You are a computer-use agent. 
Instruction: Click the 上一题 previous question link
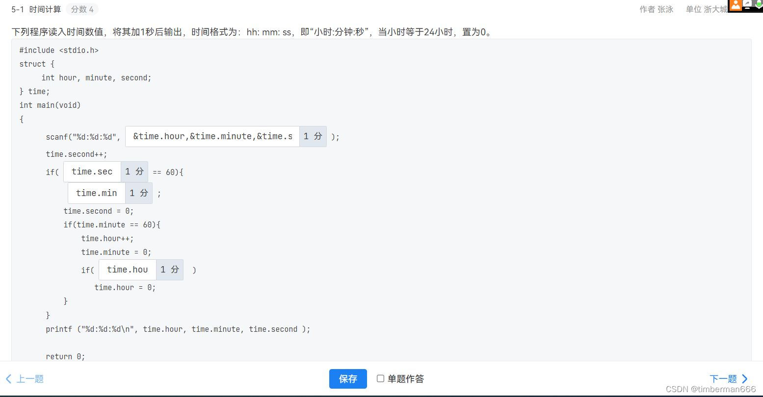point(30,378)
